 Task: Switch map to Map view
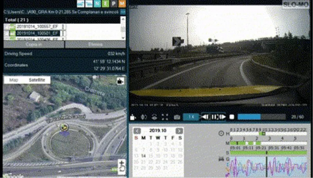coord(14,80)
